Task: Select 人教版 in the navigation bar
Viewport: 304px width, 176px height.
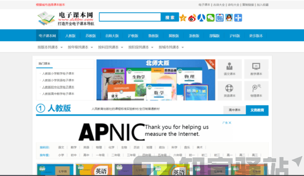Action: click(x=70, y=36)
